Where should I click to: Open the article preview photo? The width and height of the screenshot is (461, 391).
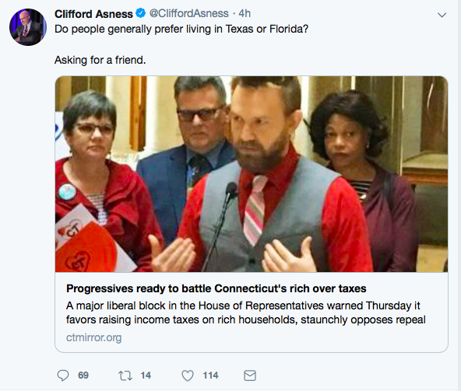[252, 174]
